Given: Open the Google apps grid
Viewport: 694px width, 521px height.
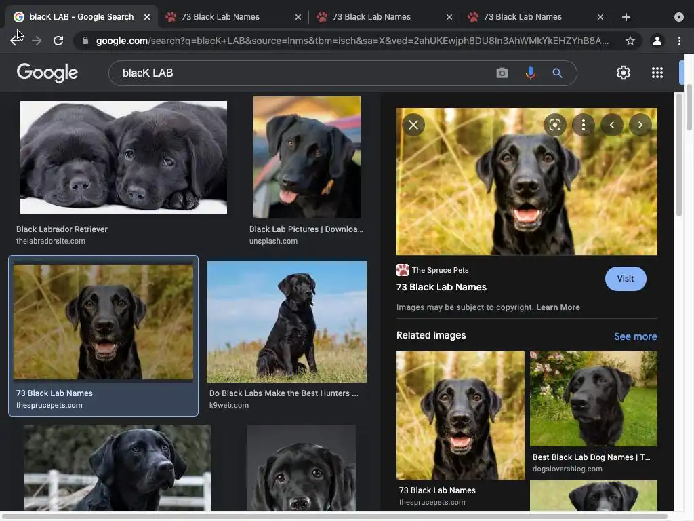Looking at the screenshot, I should (x=657, y=73).
